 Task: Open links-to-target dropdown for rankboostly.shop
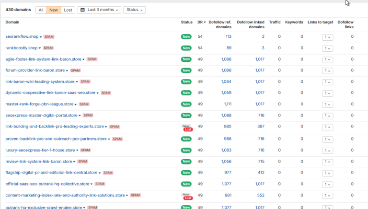[327, 48]
